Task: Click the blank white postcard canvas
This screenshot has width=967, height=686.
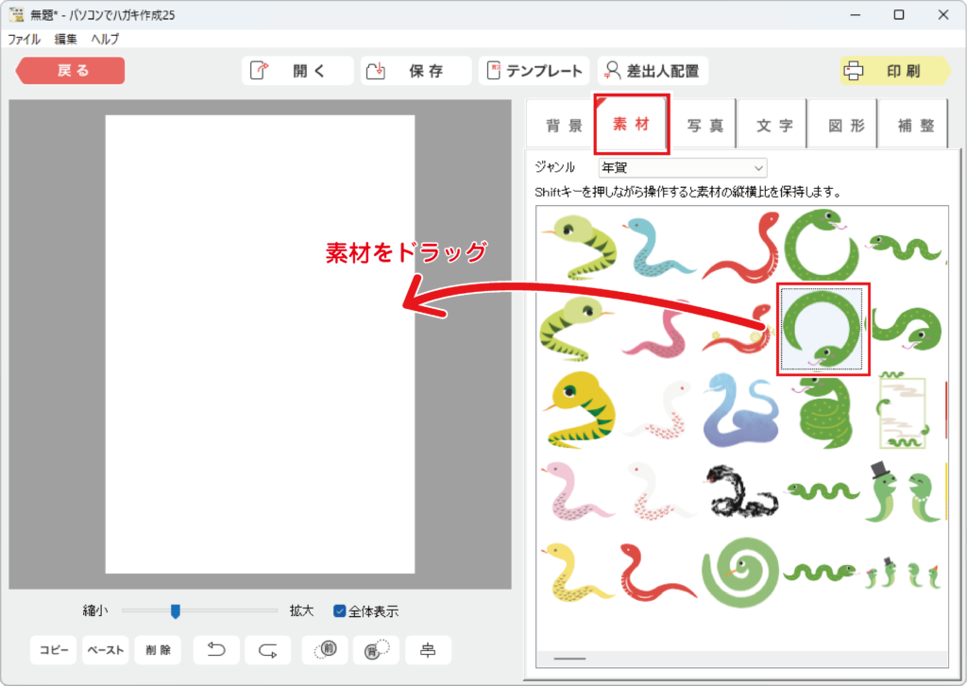Action: click(260, 344)
